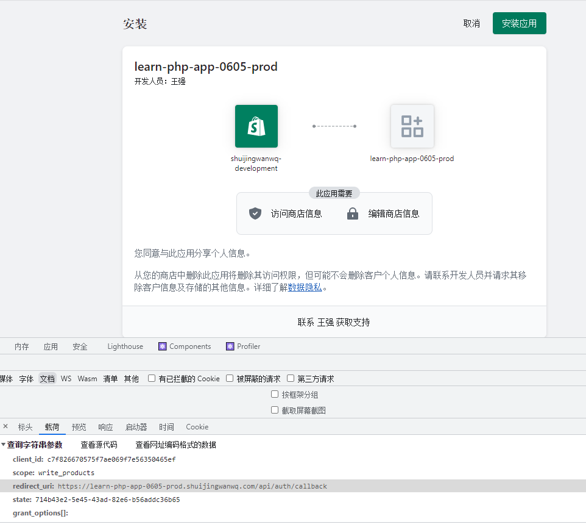Viewport: 586px width, 527px height.
Task: Enable 有已拦截的 Cookie checkbox
Action: coord(152,379)
